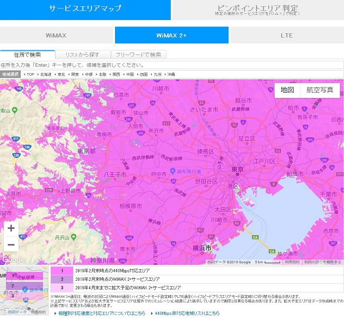Open the map 利用規約 link

tap(292, 262)
